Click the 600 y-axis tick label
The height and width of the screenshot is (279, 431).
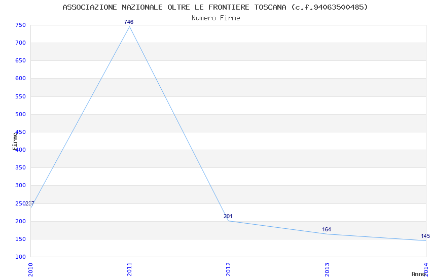click(x=20, y=78)
